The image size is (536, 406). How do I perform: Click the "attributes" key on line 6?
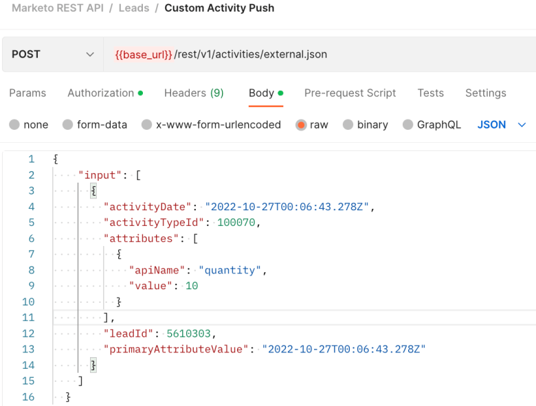coord(141,238)
